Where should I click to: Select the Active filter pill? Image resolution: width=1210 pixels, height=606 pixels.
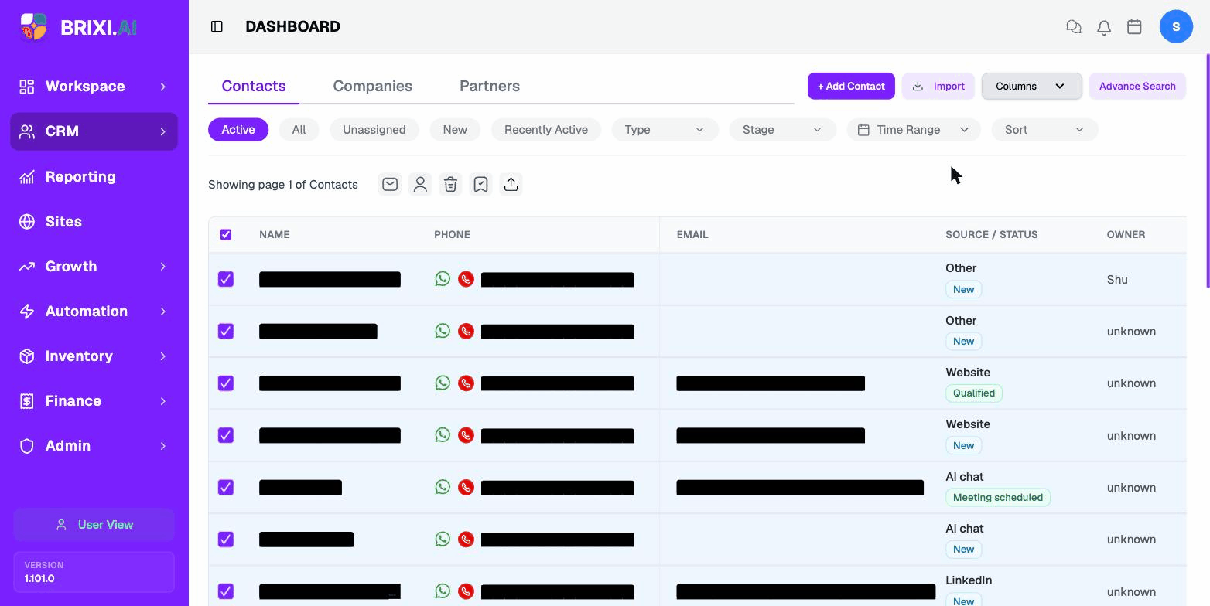tap(238, 129)
